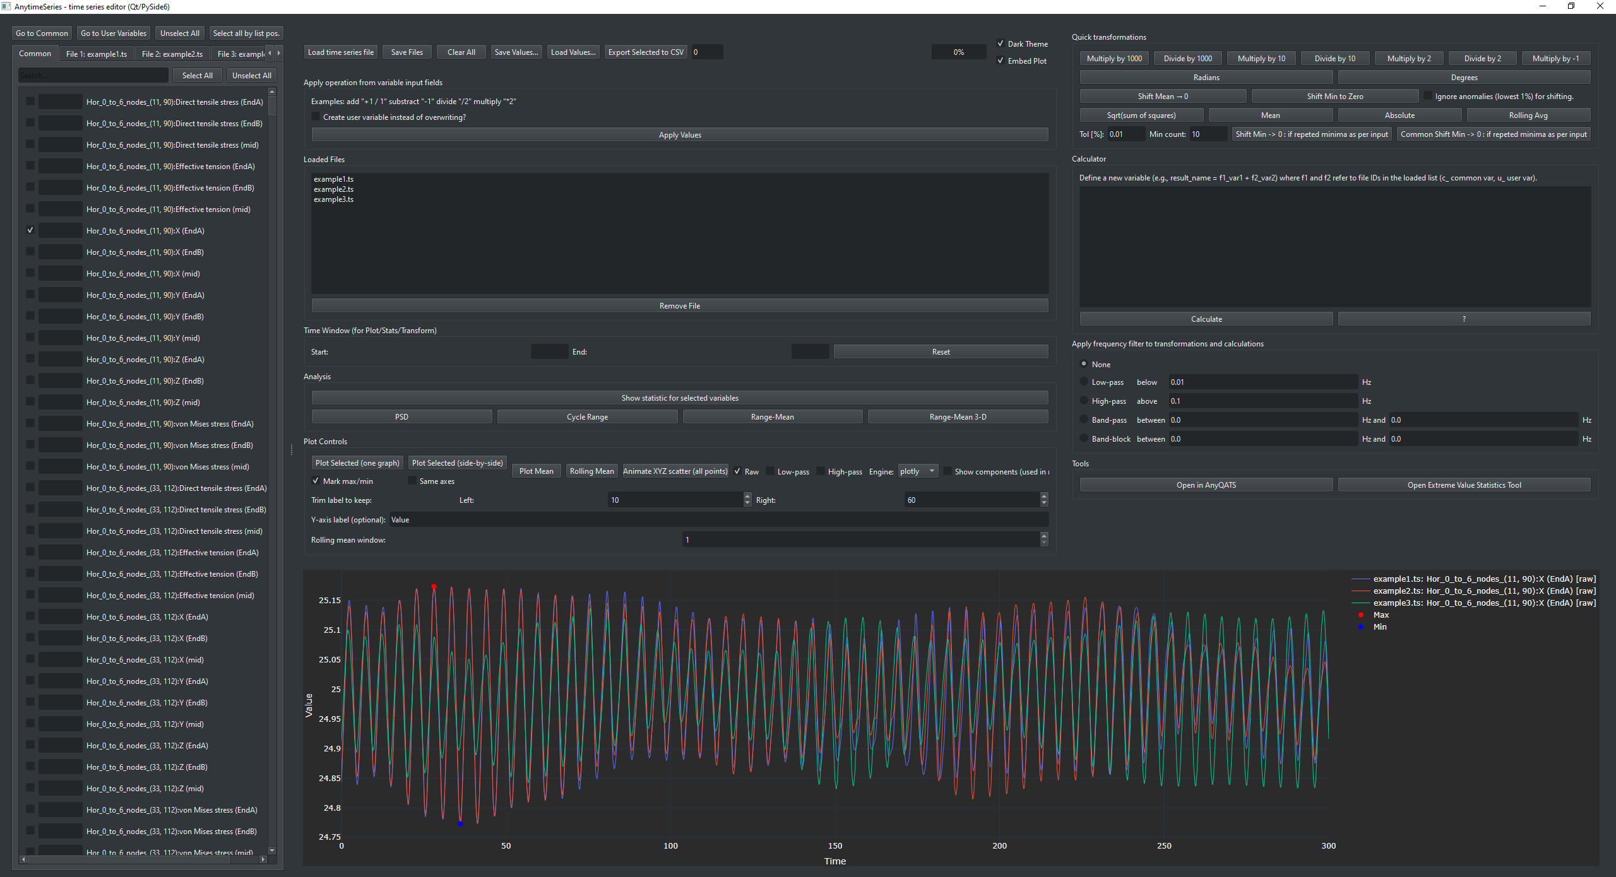
Task: Click the variable Search field
Action: click(93, 76)
